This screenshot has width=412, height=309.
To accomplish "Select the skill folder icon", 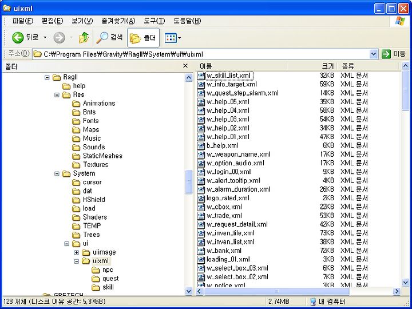I will point(96,287).
